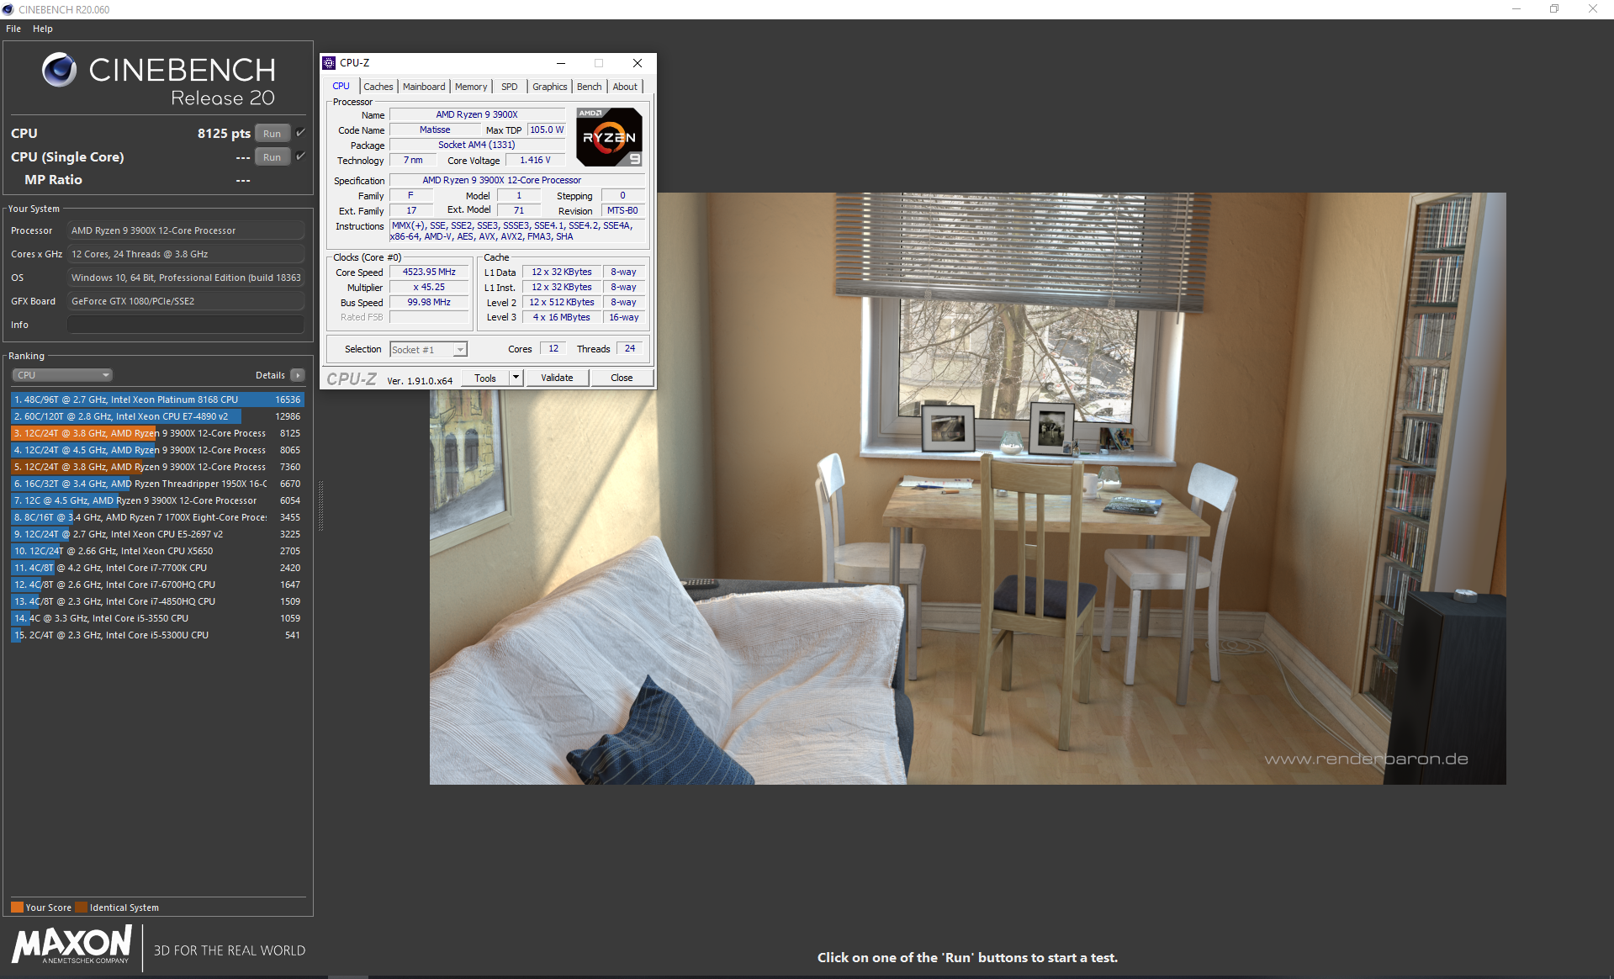This screenshot has width=1614, height=979.
Task: Click the Processor field in Your System
Action: [x=185, y=230]
